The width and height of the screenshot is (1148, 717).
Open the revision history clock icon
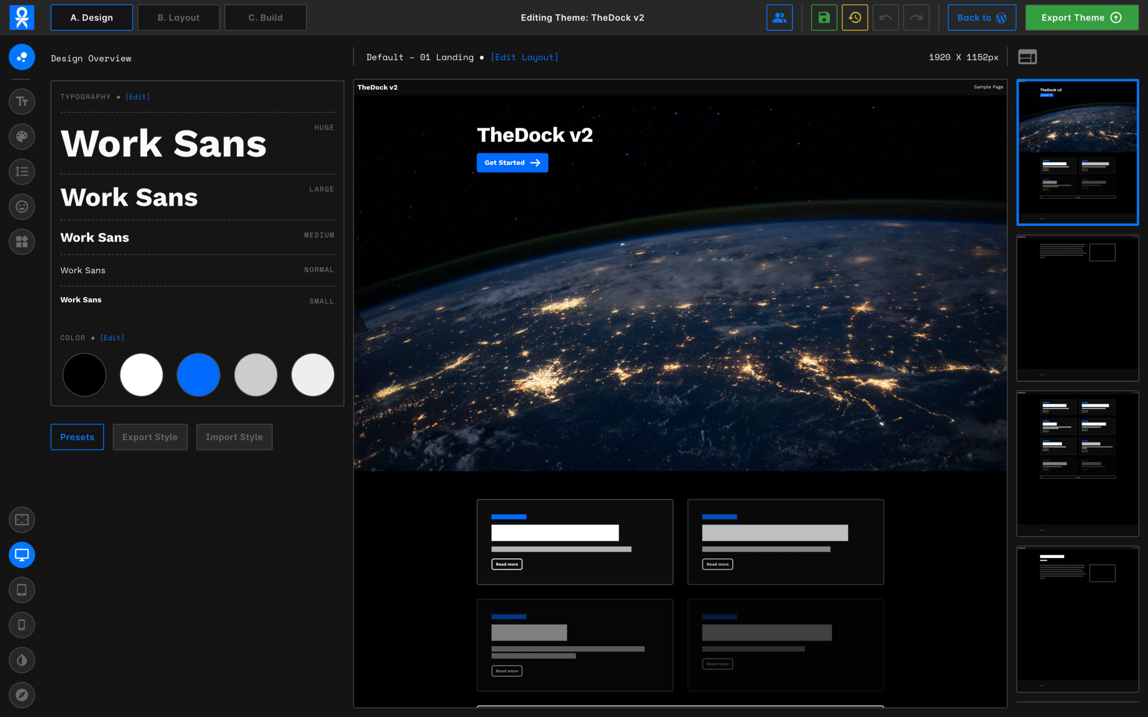pos(855,17)
